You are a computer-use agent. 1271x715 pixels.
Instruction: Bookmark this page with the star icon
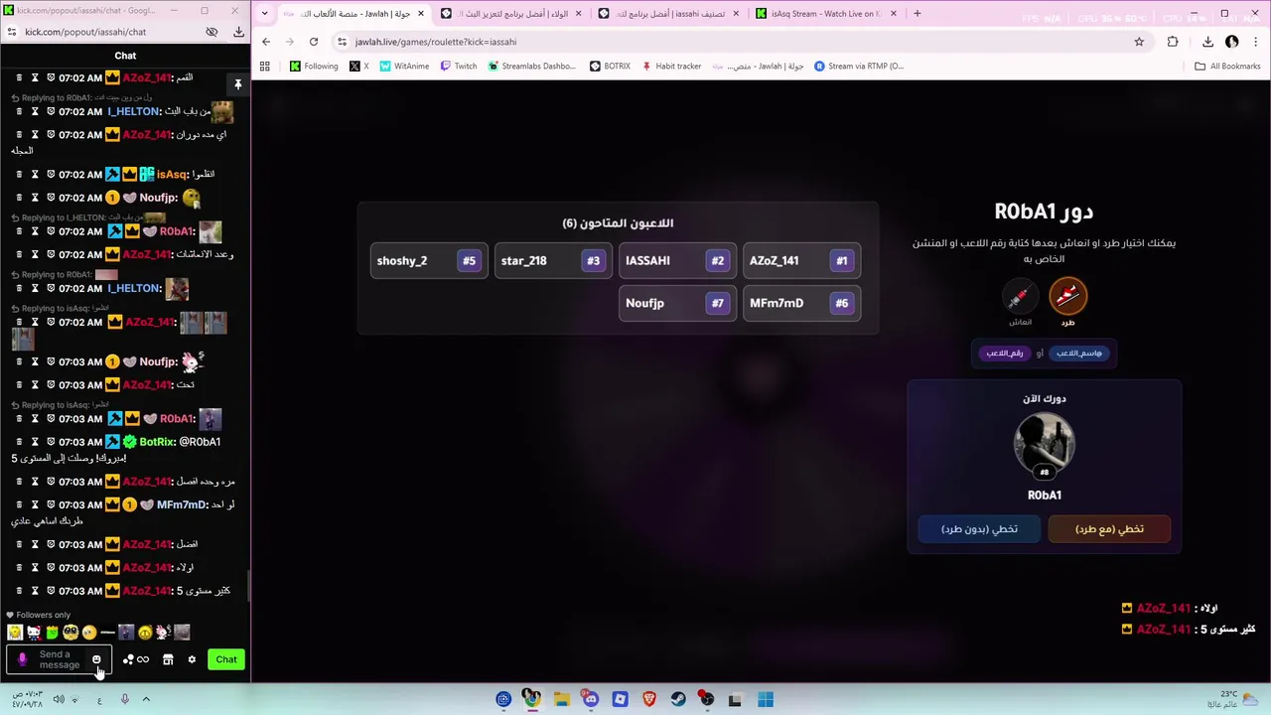[1139, 42]
